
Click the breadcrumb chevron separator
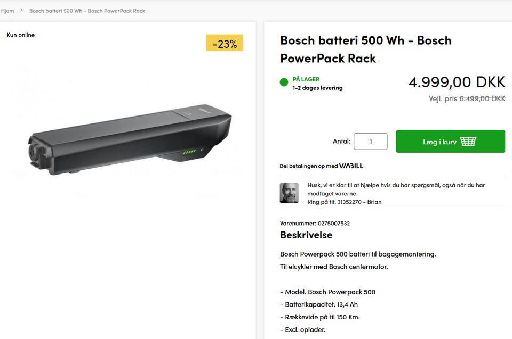tap(22, 10)
